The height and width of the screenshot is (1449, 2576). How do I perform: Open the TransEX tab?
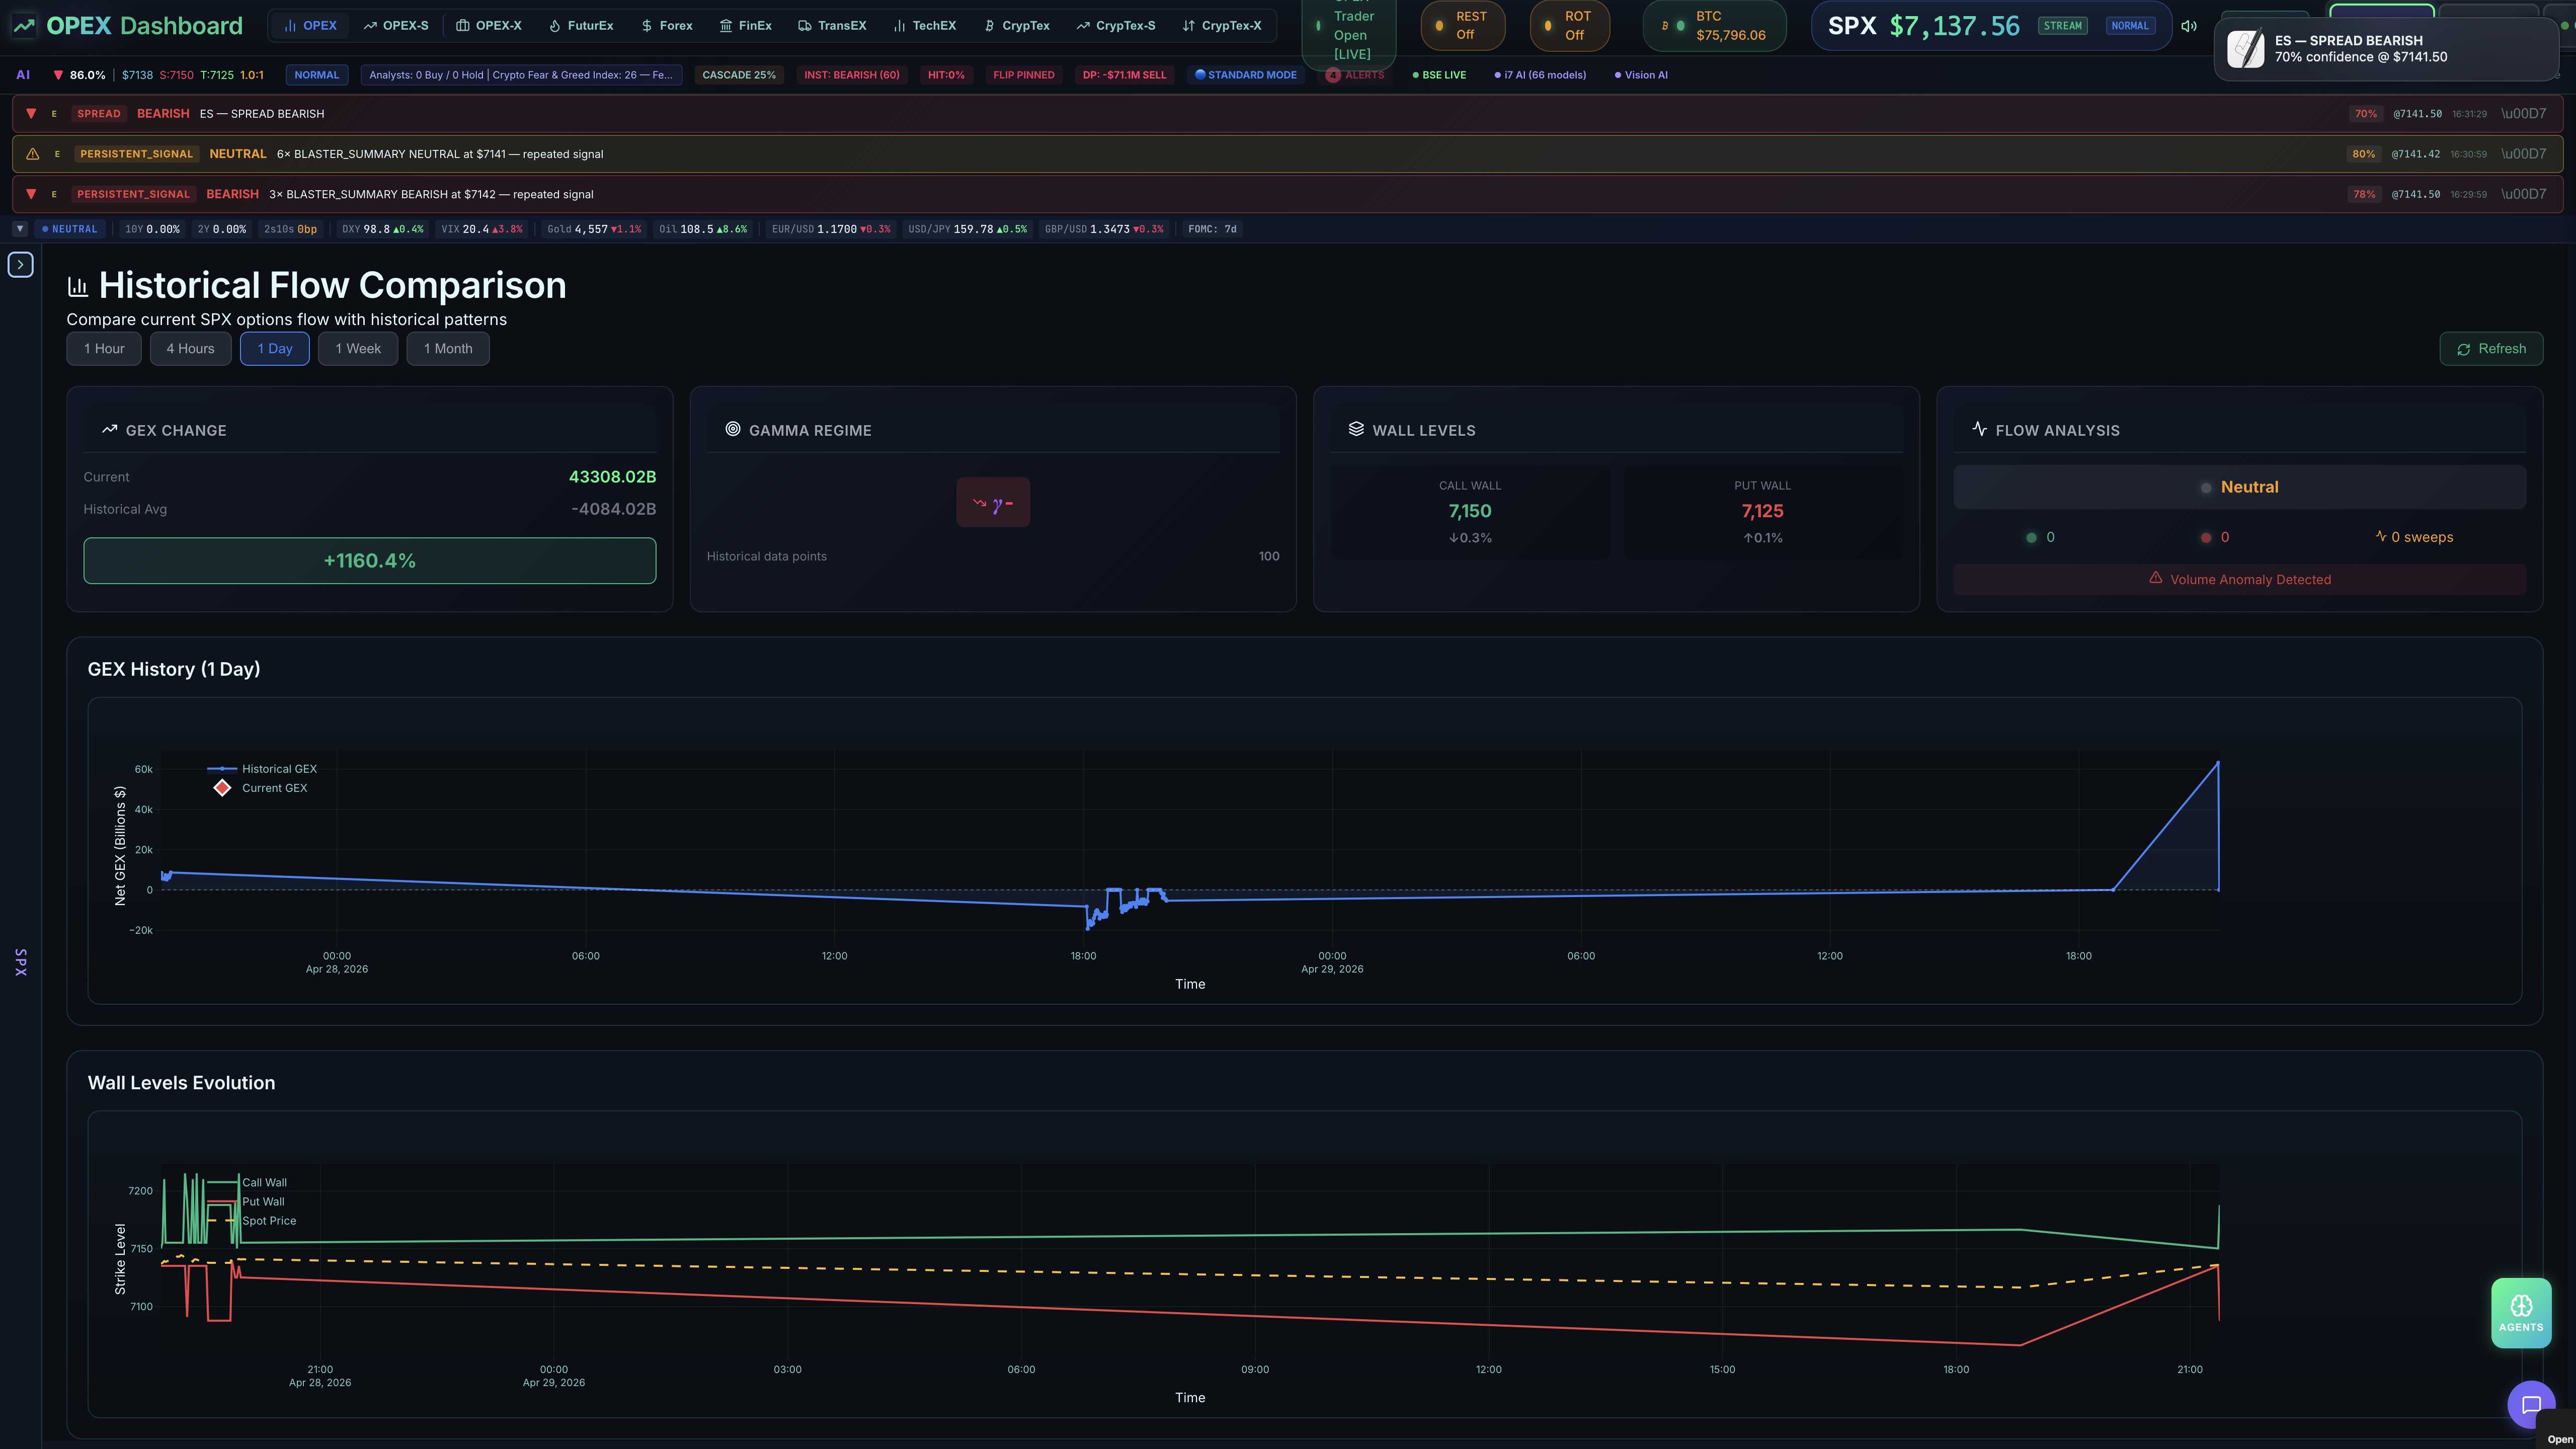pos(832,26)
